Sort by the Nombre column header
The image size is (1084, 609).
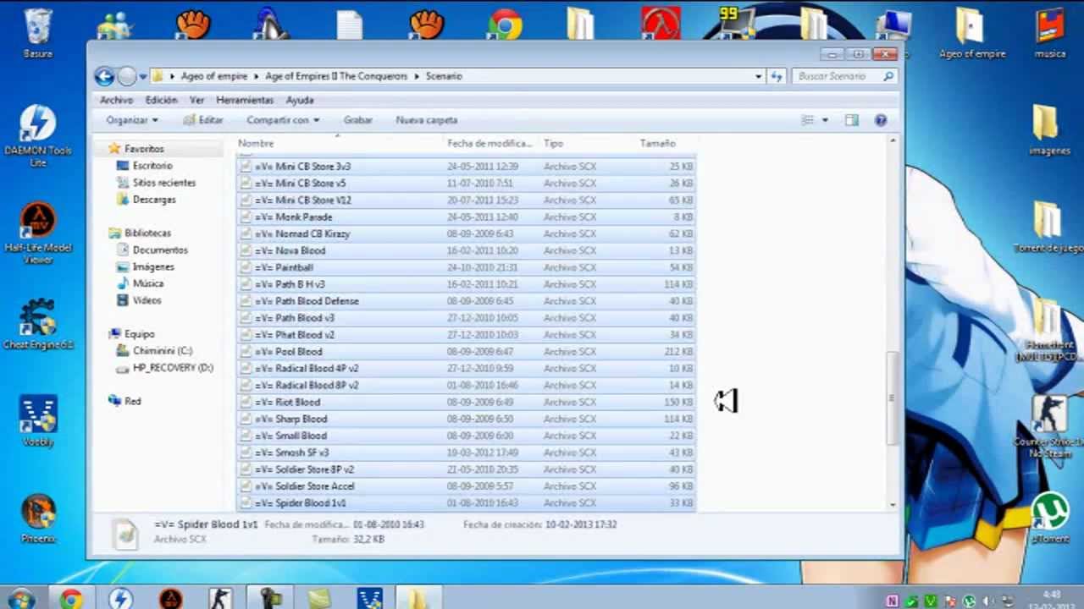(x=340, y=144)
